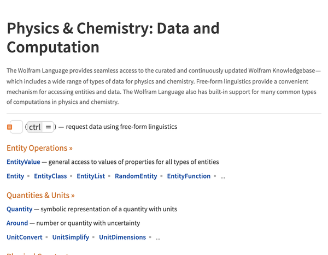The image size is (328, 255).
Task: Open the UnitDimensions function link
Action: [122, 238]
